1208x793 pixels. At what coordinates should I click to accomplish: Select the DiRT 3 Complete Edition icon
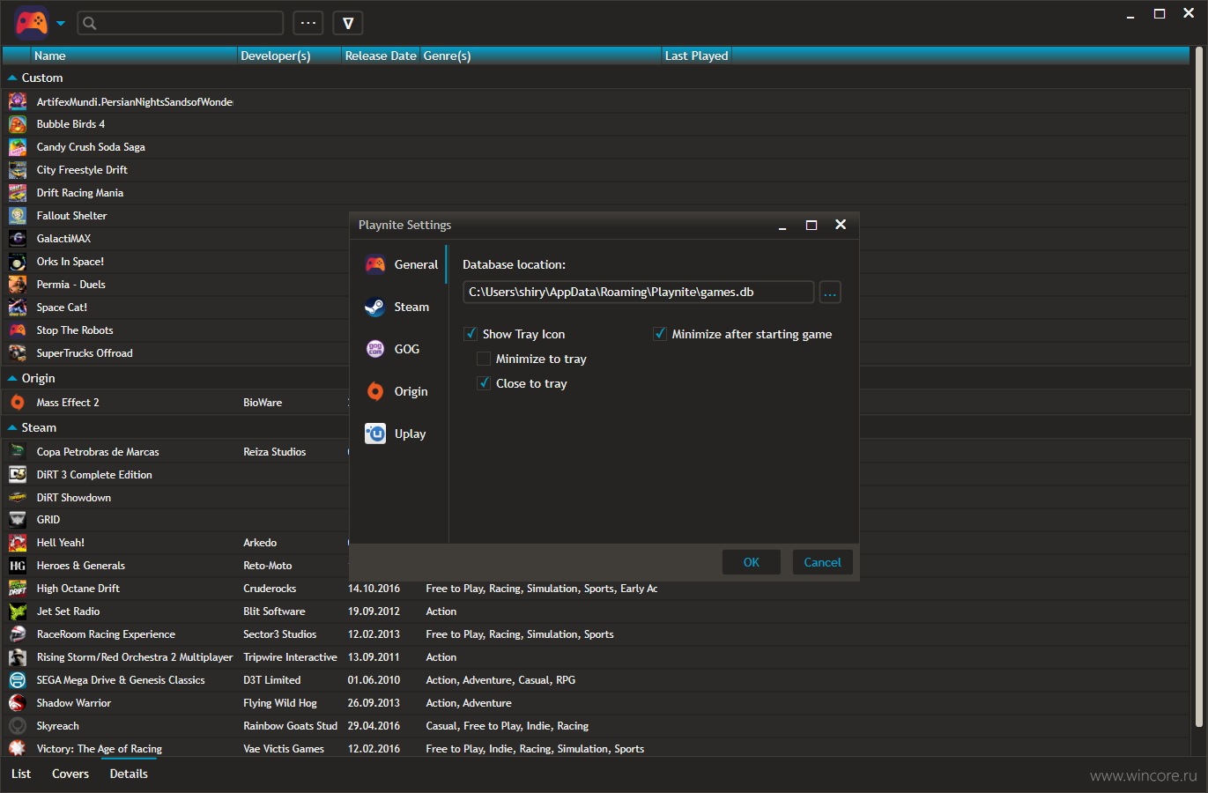point(18,475)
